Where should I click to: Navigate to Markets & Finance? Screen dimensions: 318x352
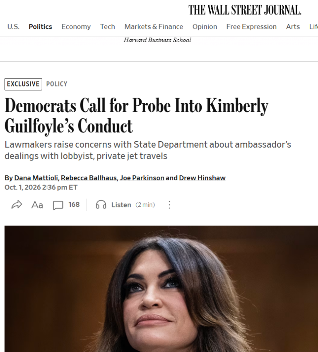pyautogui.click(x=154, y=27)
